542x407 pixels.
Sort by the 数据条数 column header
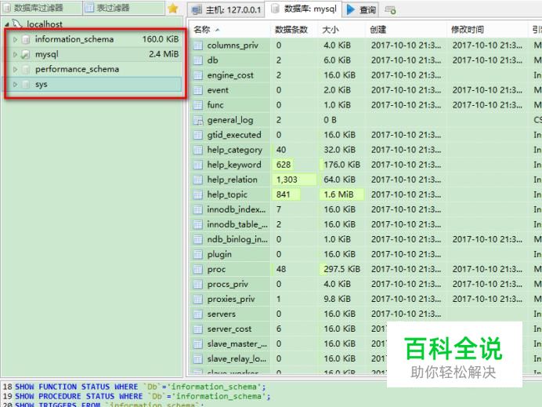(293, 30)
